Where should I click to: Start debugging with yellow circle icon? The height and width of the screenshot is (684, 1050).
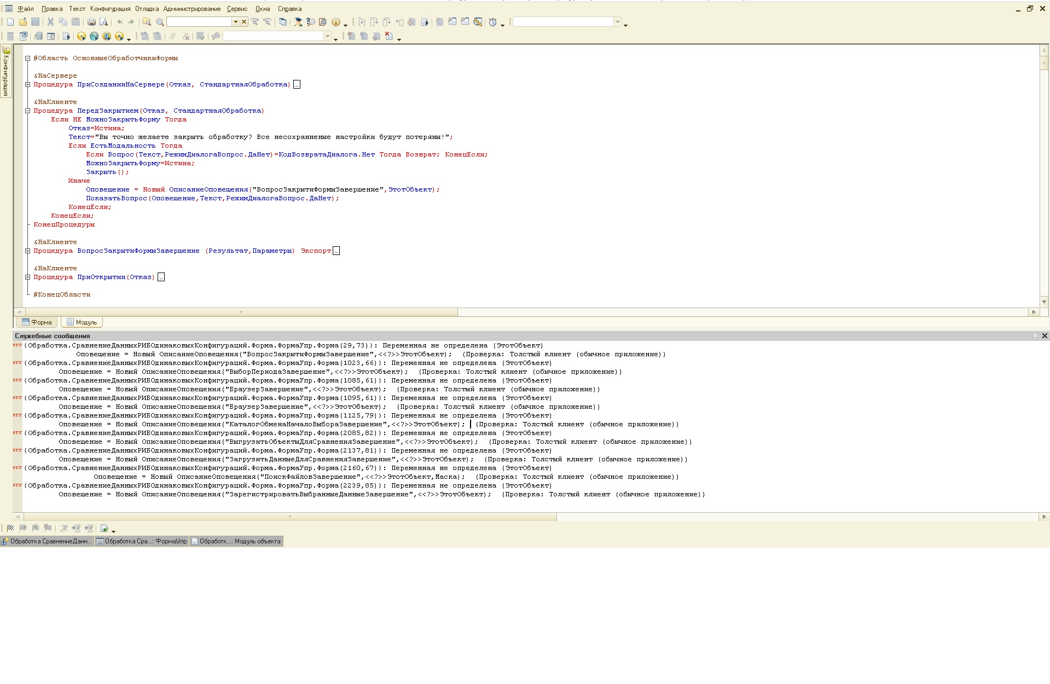click(x=82, y=36)
